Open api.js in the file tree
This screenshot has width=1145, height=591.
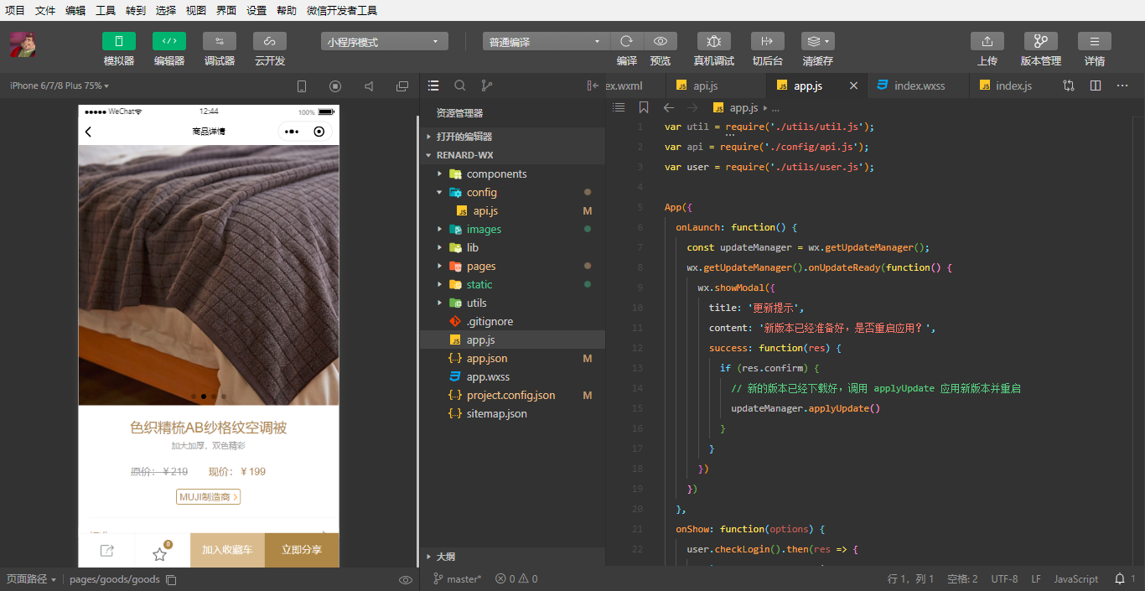(512, 210)
